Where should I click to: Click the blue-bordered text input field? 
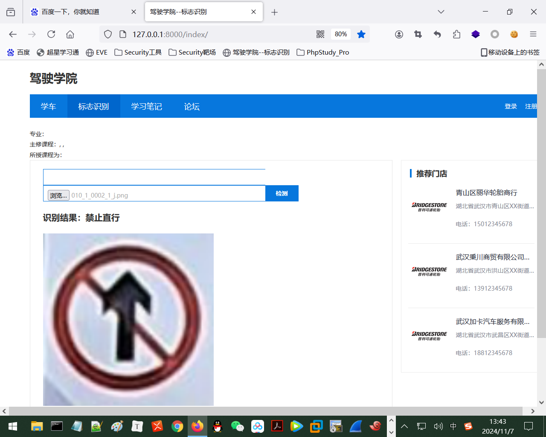coord(154,177)
